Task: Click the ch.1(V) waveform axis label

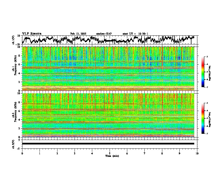Action: click(13, 40)
